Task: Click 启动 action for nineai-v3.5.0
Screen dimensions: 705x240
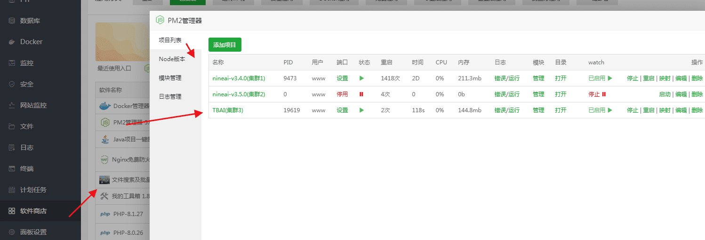Action: pyautogui.click(x=665, y=94)
